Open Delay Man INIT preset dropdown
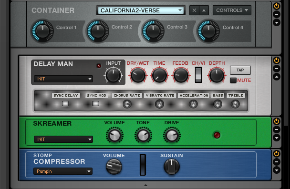This screenshot has width=290, height=189. click(63, 79)
